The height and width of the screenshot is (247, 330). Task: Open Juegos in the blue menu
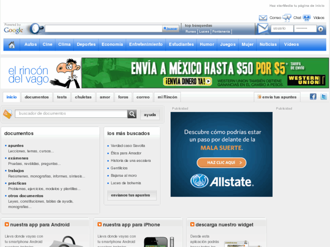coord(228,44)
